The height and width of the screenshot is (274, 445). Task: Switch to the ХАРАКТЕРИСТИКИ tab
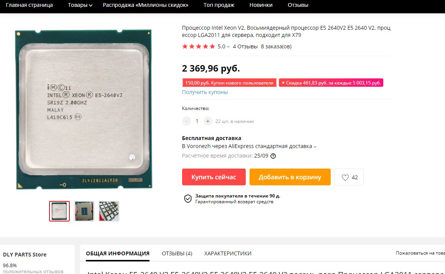[x=227, y=253]
